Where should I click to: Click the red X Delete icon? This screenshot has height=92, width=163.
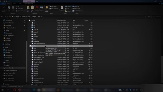tap(37, 7)
